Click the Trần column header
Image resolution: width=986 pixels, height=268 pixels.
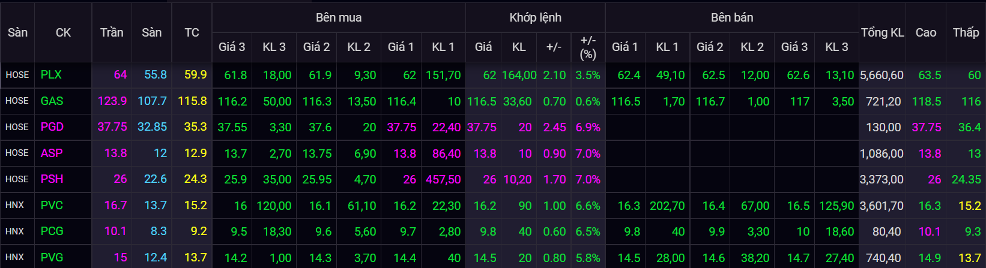tap(112, 33)
